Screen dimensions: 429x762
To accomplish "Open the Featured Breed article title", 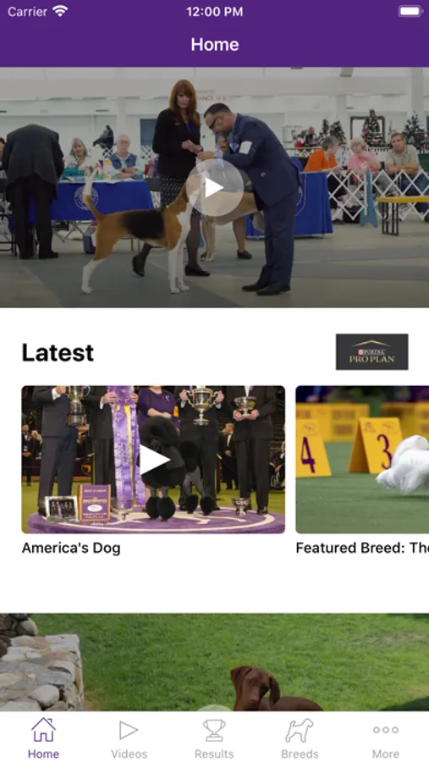I will [x=362, y=548].
